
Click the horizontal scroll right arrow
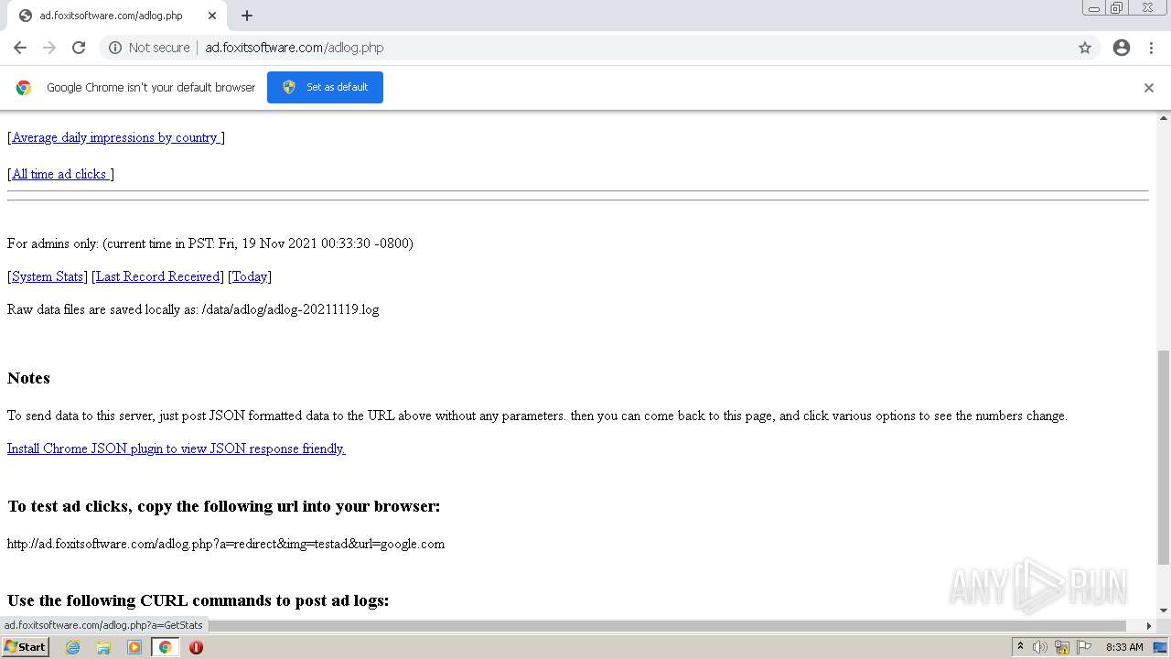(1149, 626)
